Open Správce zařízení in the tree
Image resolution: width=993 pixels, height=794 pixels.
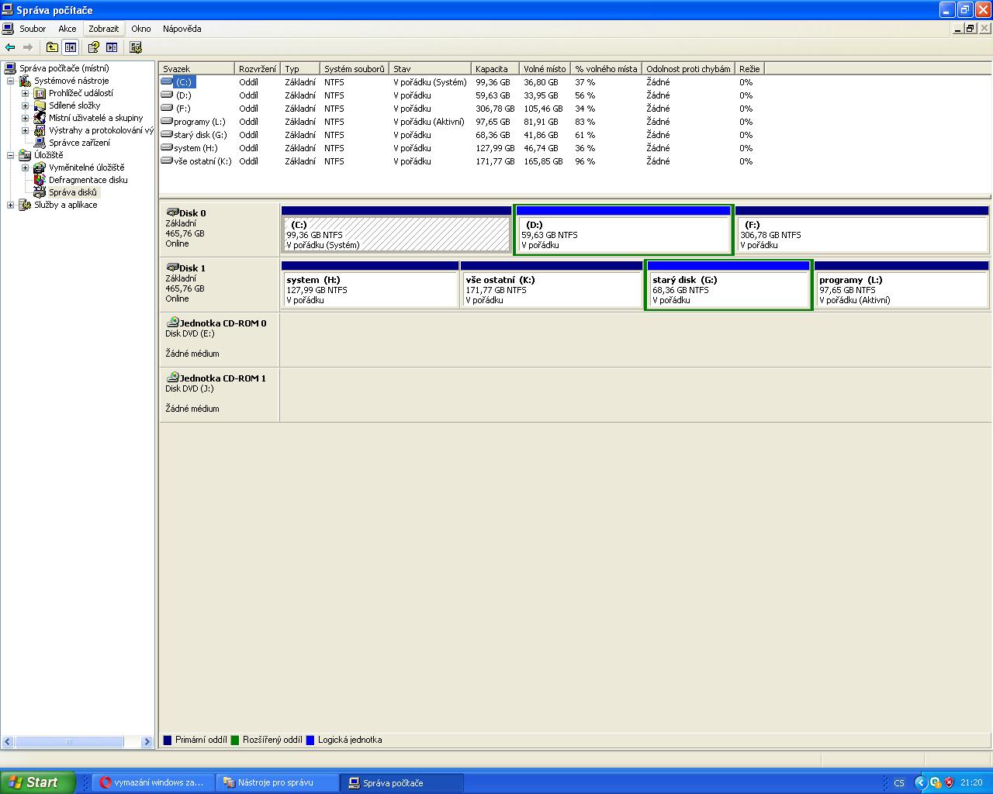pyautogui.click(x=79, y=143)
